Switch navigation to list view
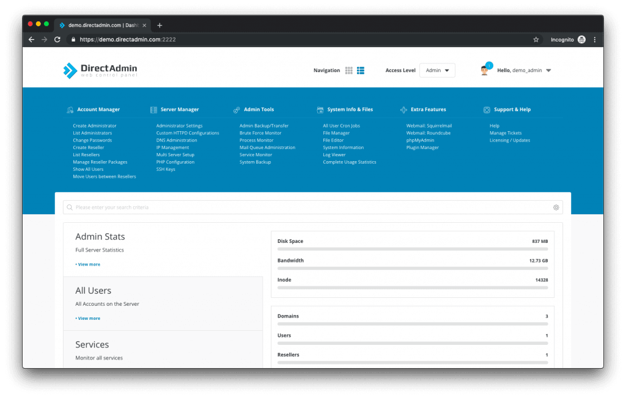626x398 pixels. tap(360, 70)
